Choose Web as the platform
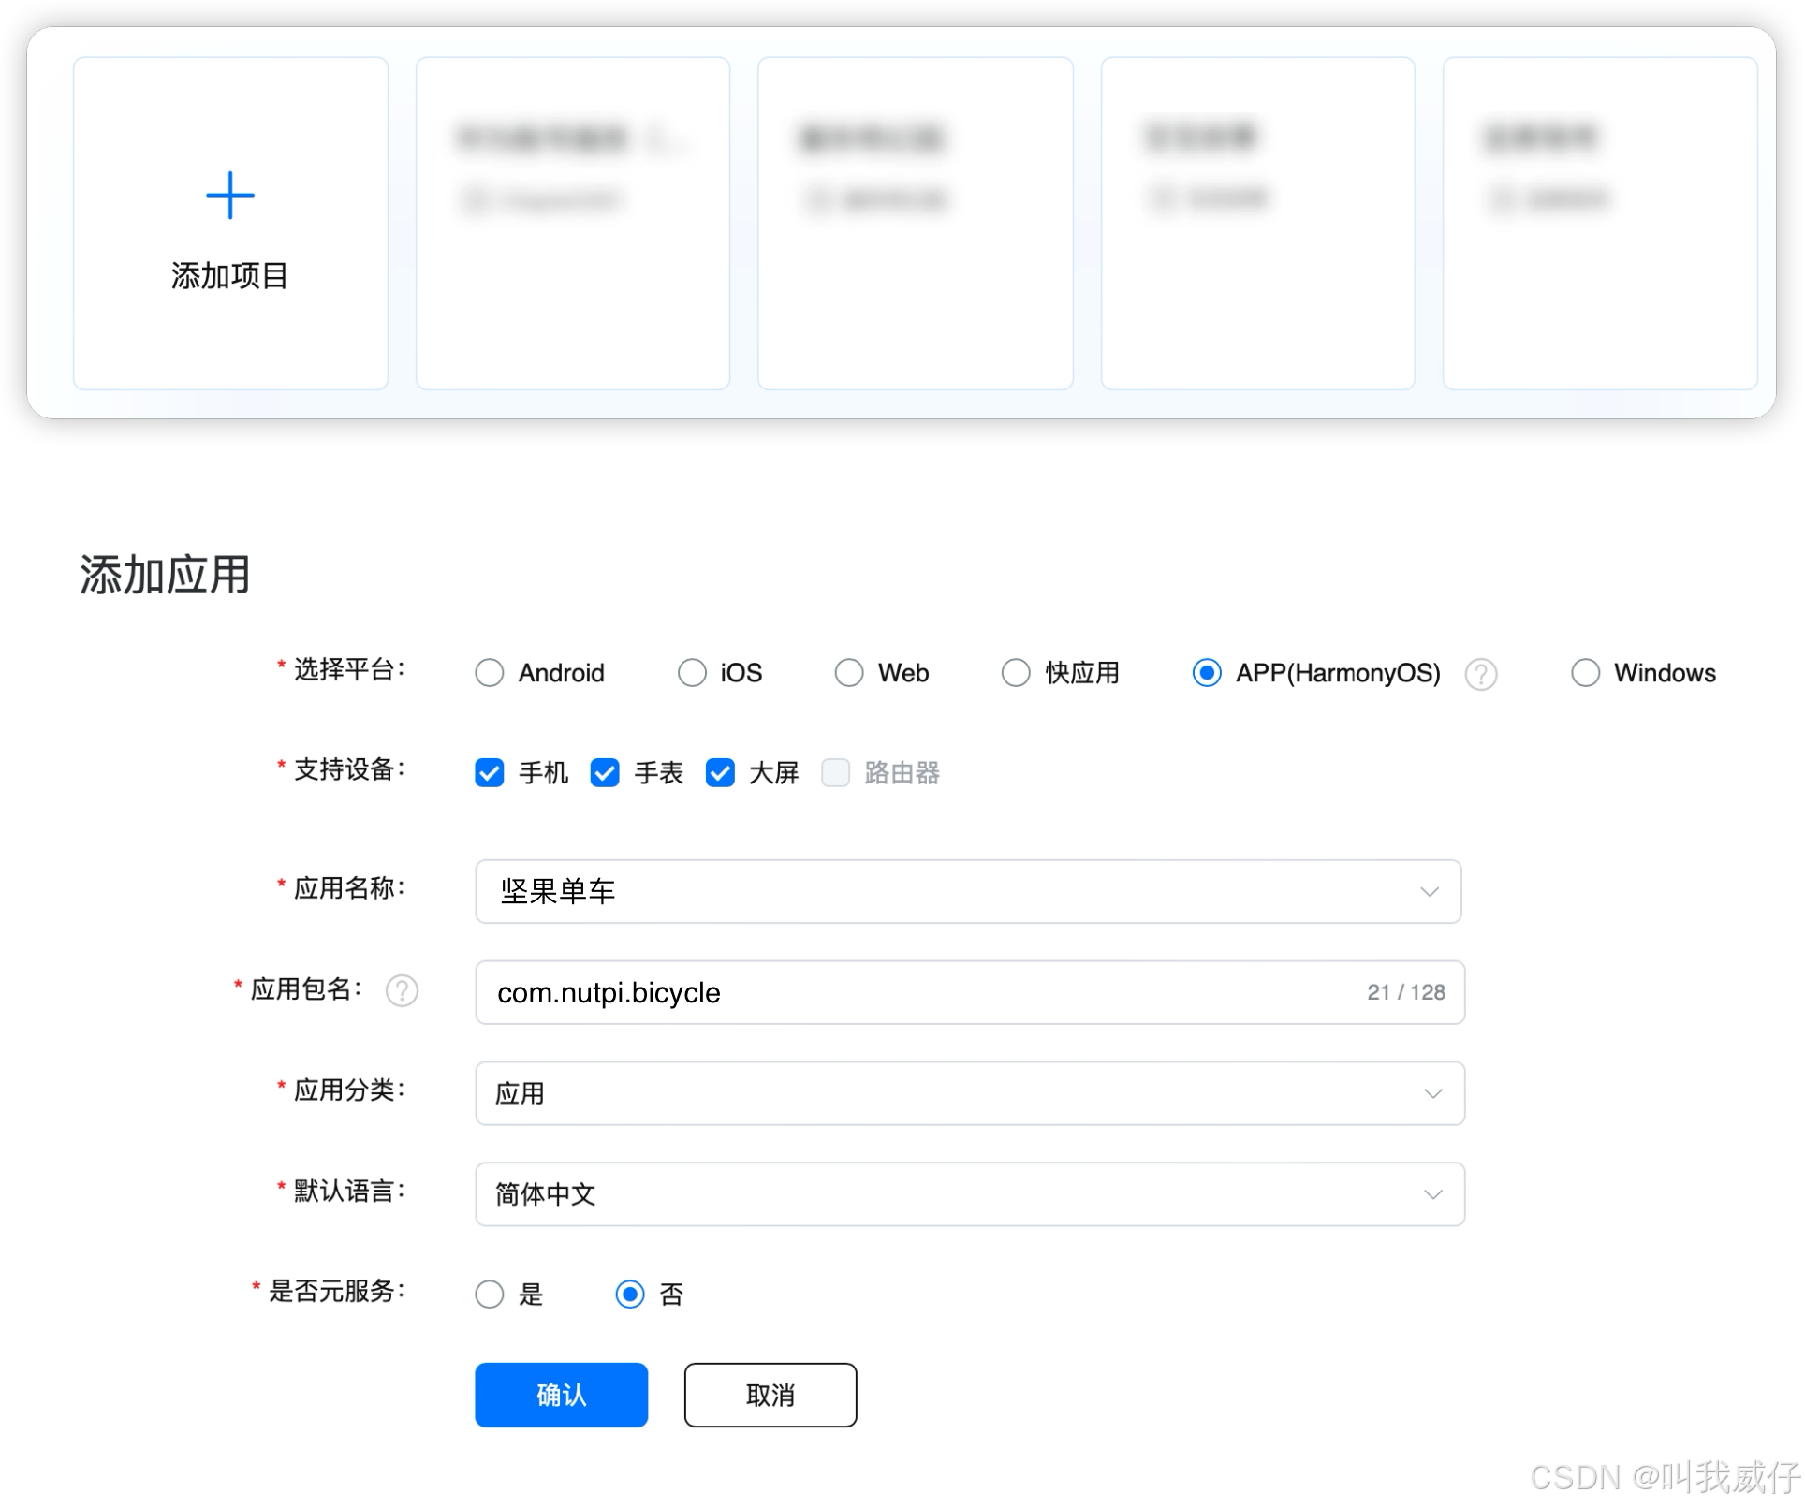 (848, 673)
